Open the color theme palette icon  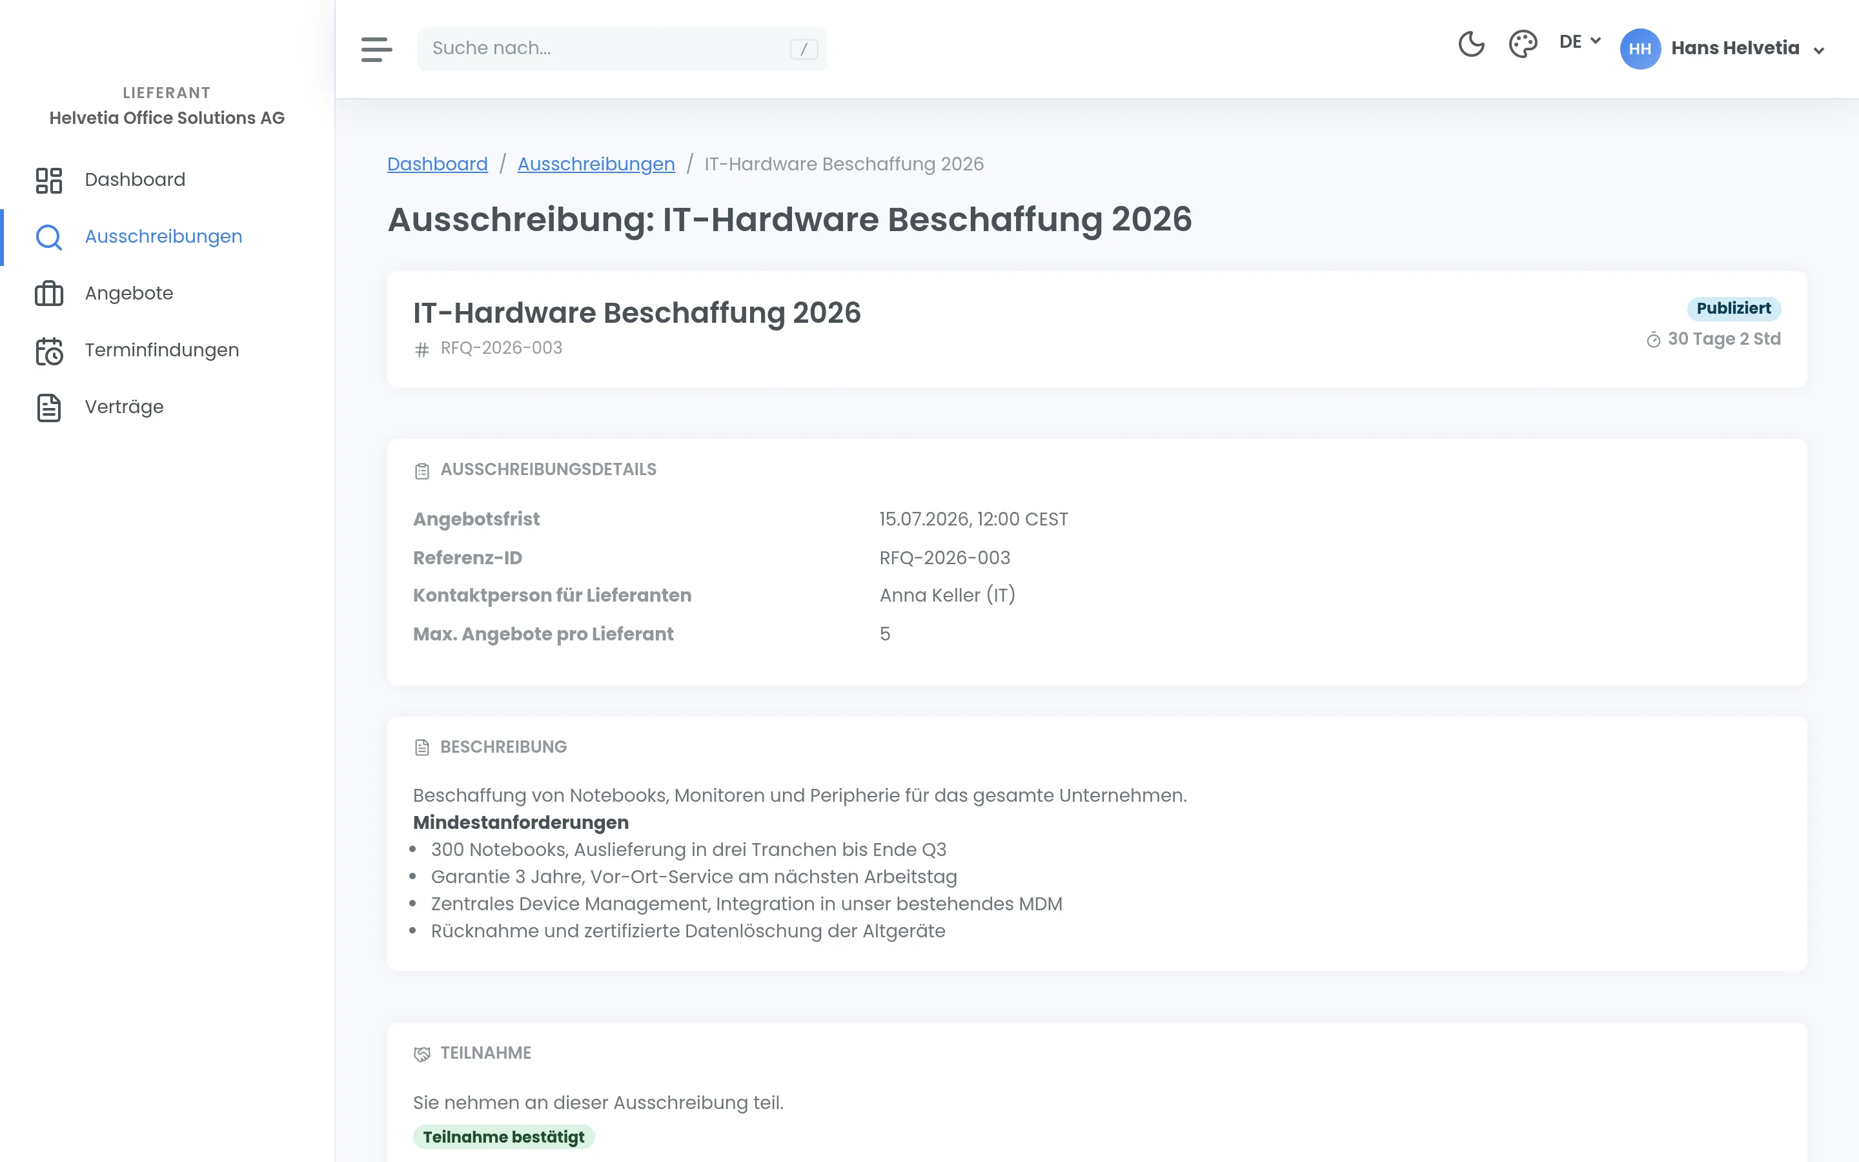pyautogui.click(x=1523, y=44)
